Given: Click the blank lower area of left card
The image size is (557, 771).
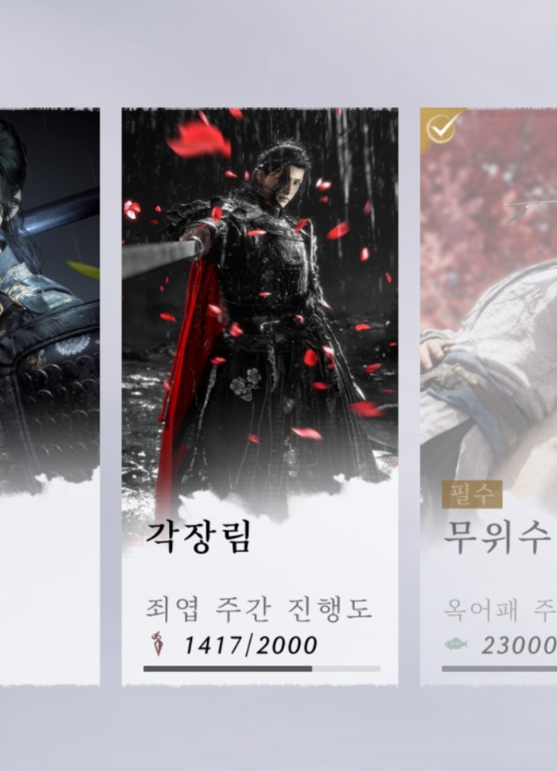Looking at the screenshot, I should pyautogui.click(x=49, y=590).
